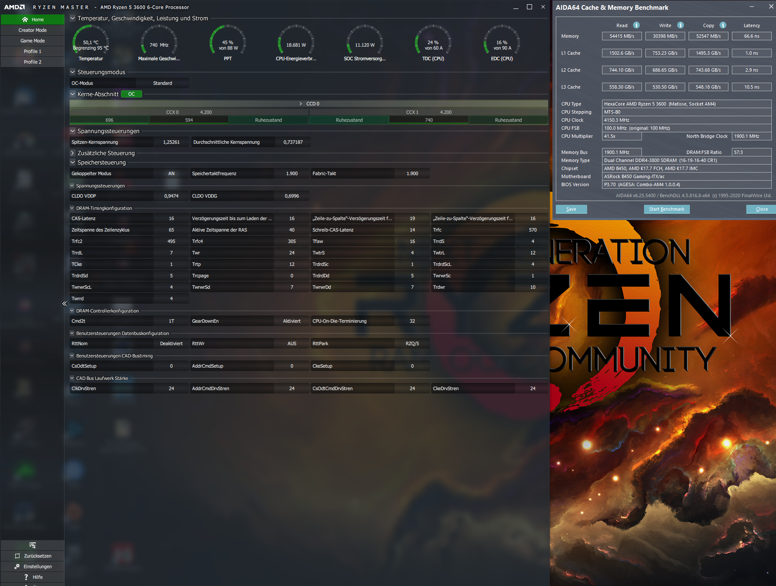
Task: Open Einstellungen via the gears icon
Action: click(17, 566)
